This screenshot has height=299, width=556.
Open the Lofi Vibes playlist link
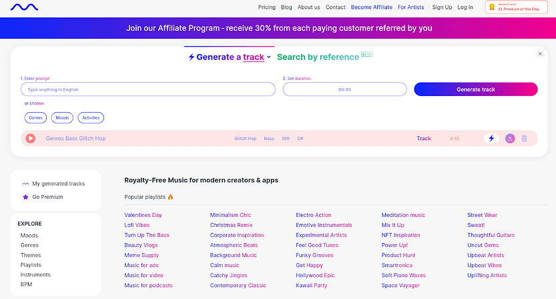coord(137,225)
